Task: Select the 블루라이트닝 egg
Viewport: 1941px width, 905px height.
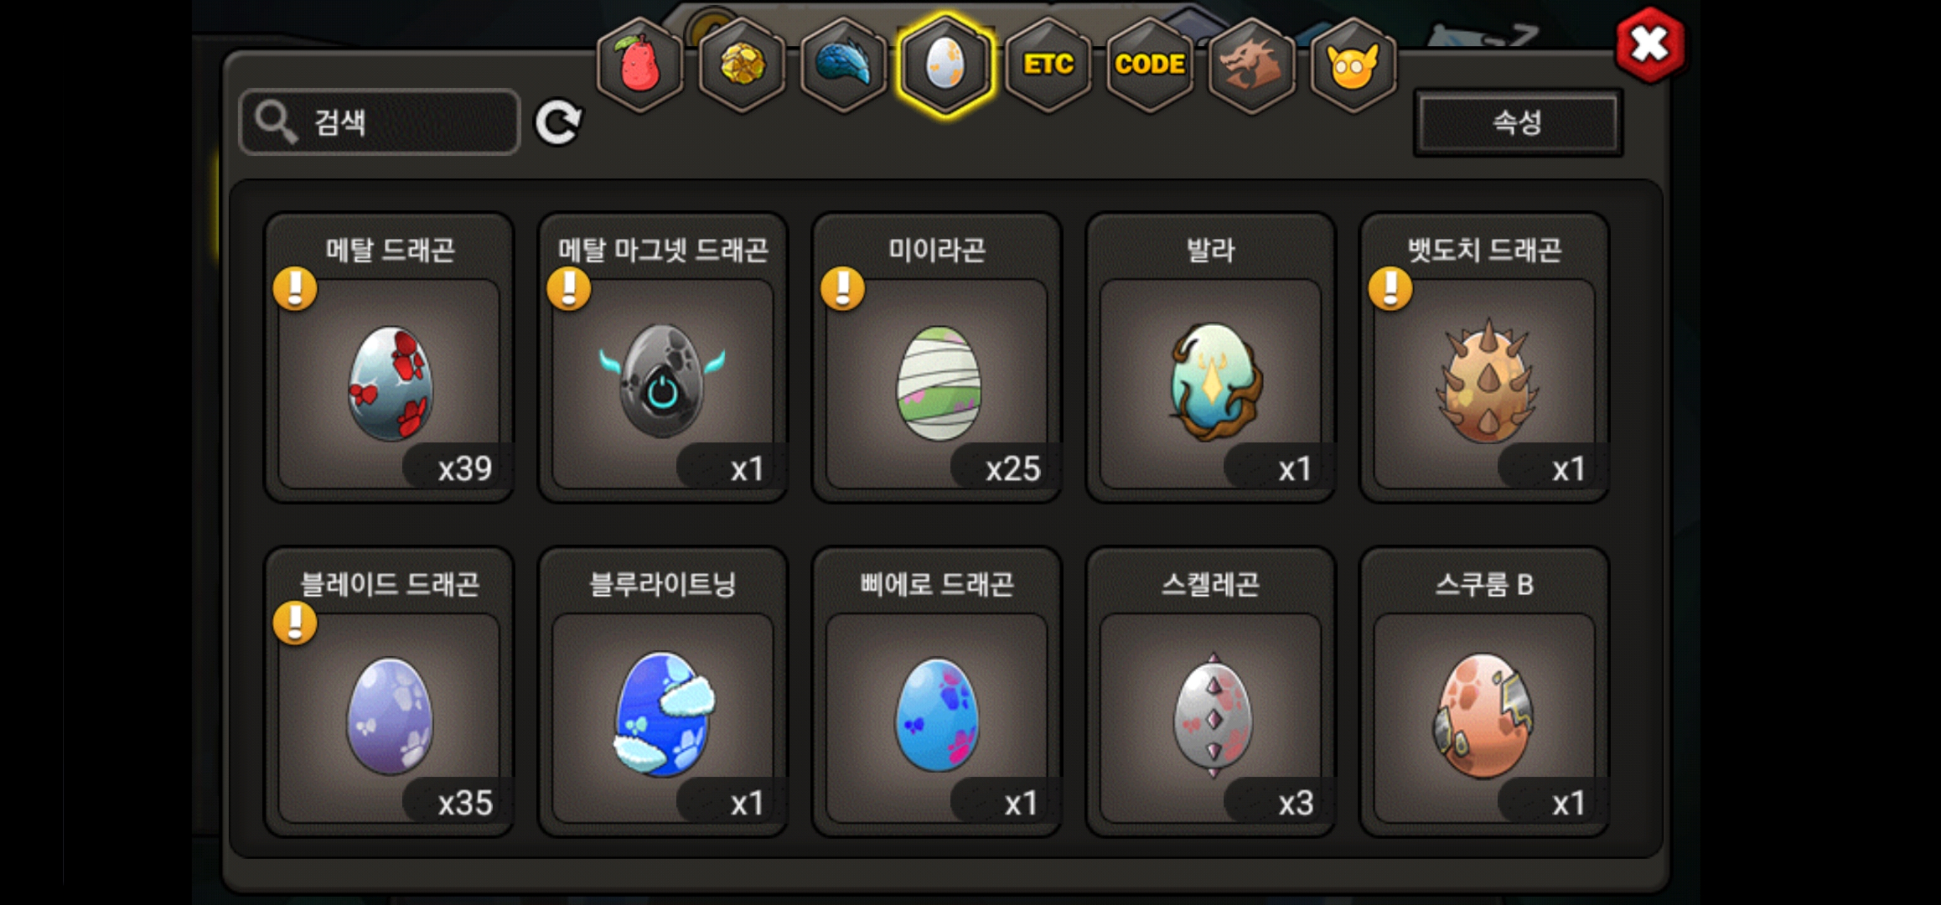Action: click(663, 692)
